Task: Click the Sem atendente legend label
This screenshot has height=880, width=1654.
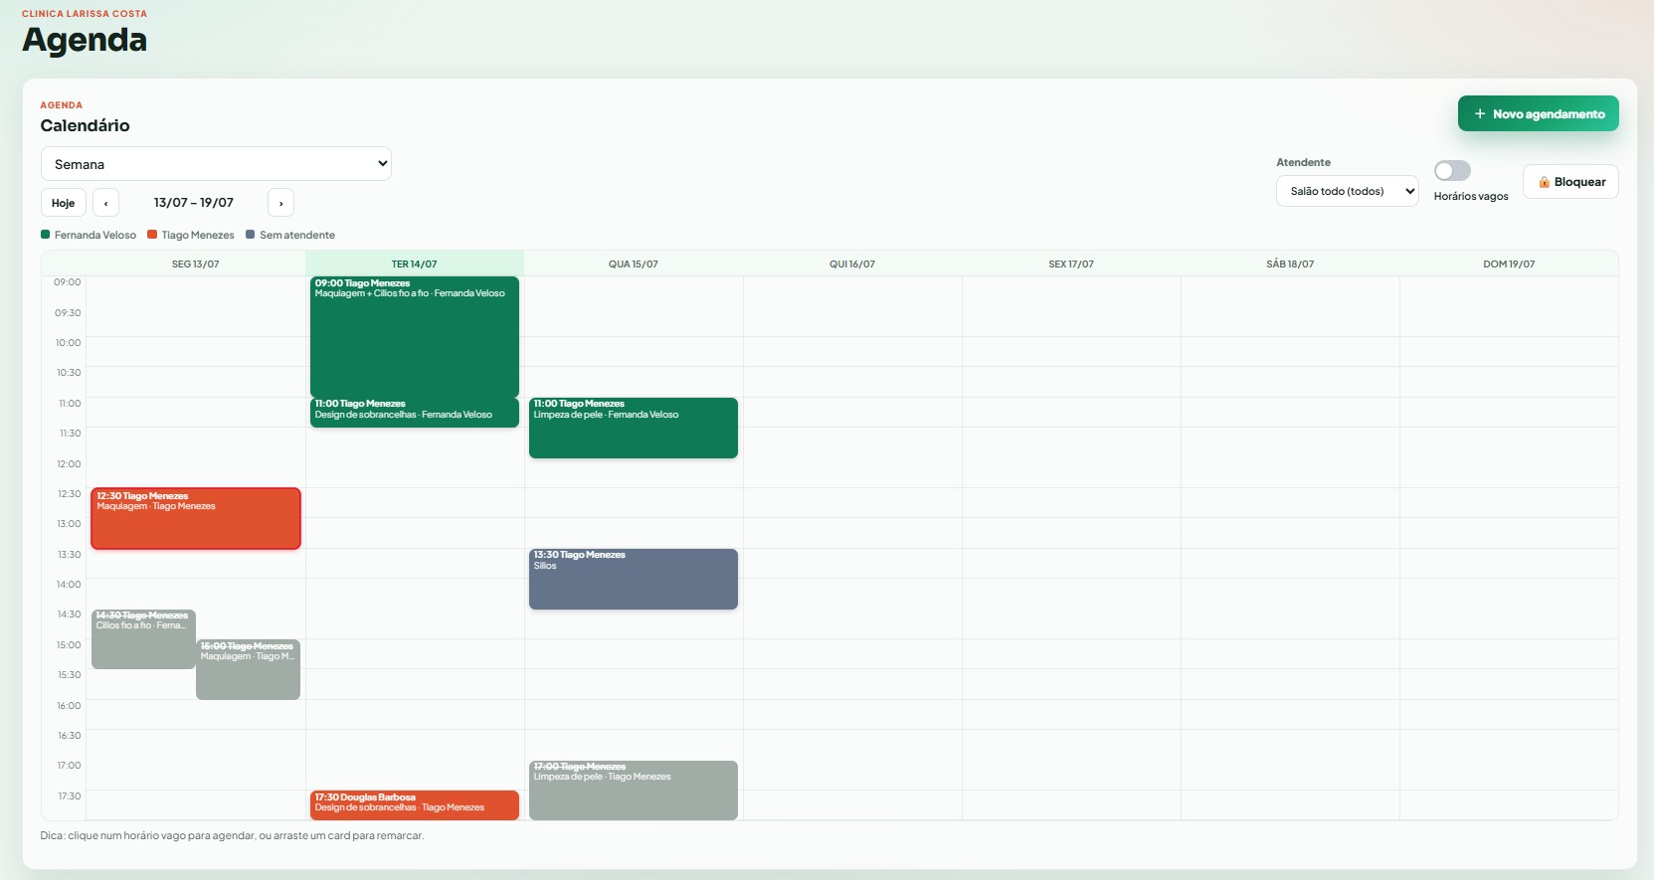Action: pos(297,235)
